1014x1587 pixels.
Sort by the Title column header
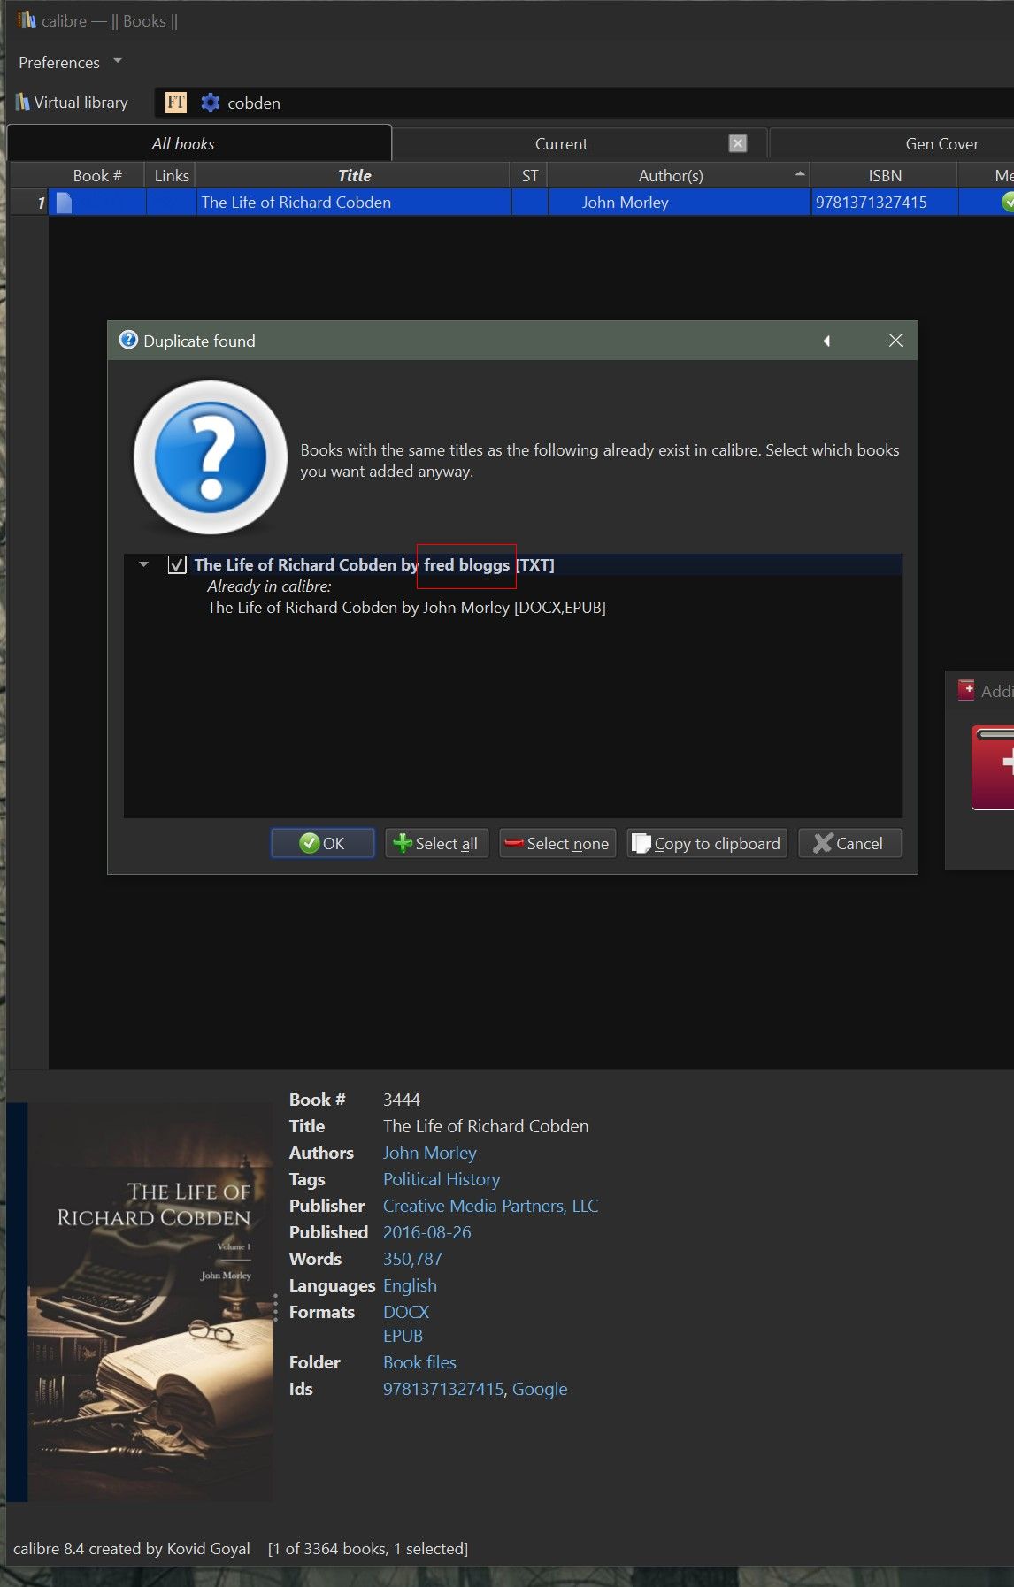354,175
